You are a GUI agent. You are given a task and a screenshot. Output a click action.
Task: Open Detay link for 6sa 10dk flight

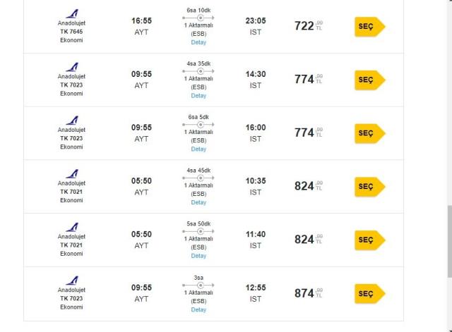point(198,42)
